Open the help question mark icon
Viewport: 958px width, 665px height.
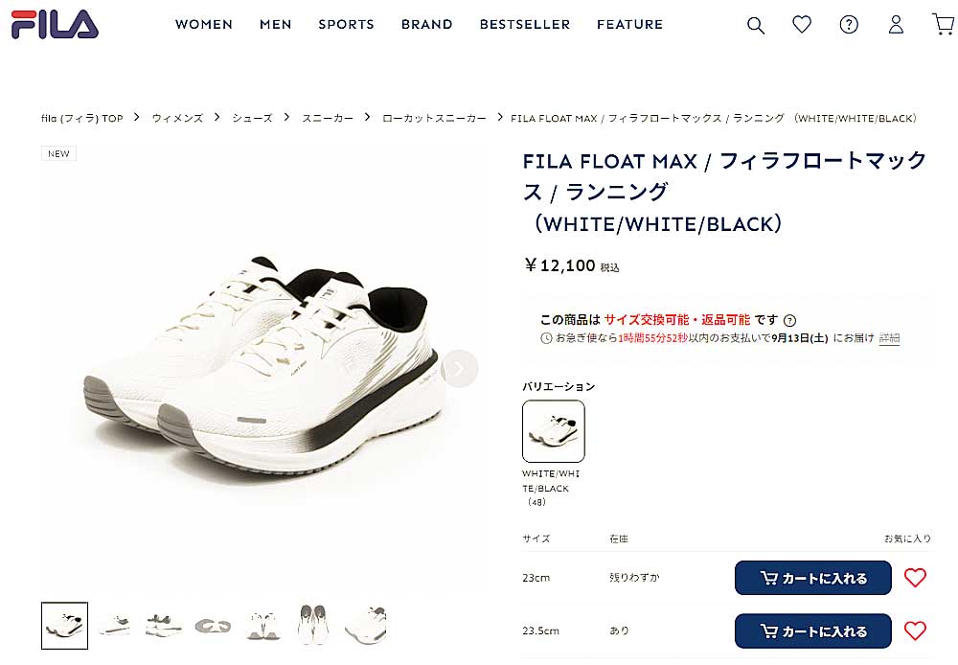(x=849, y=25)
